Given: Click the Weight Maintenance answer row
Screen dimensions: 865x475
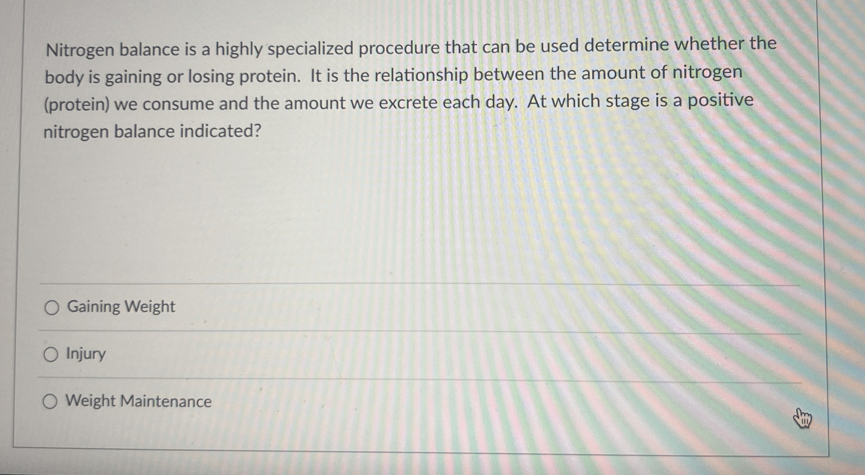Looking at the screenshot, I should [420, 402].
